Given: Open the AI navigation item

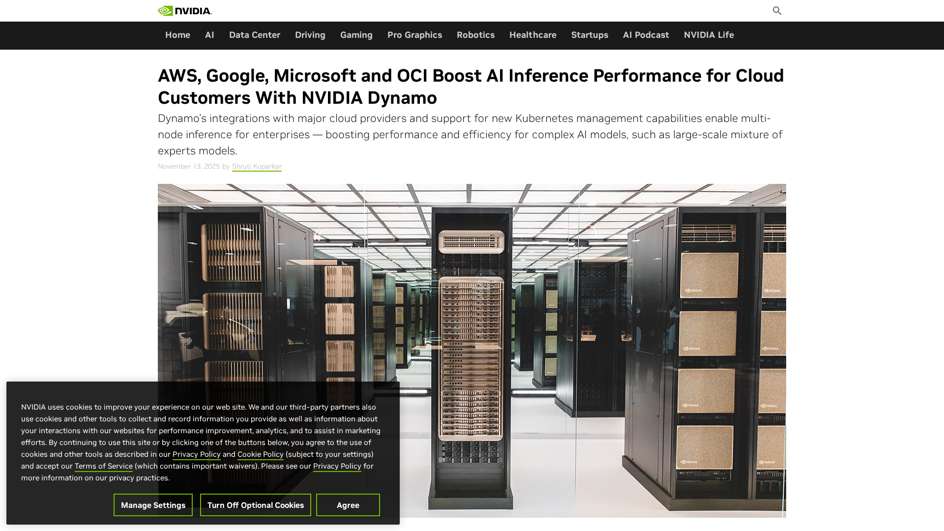Looking at the screenshot, I should point(209,35).
